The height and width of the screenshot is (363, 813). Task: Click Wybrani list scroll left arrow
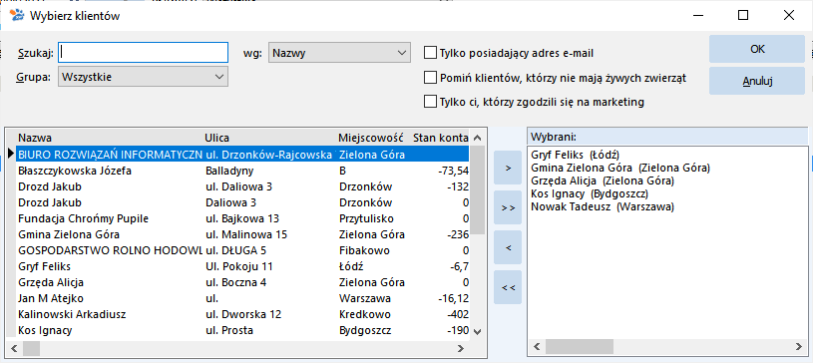click(537, 346)
